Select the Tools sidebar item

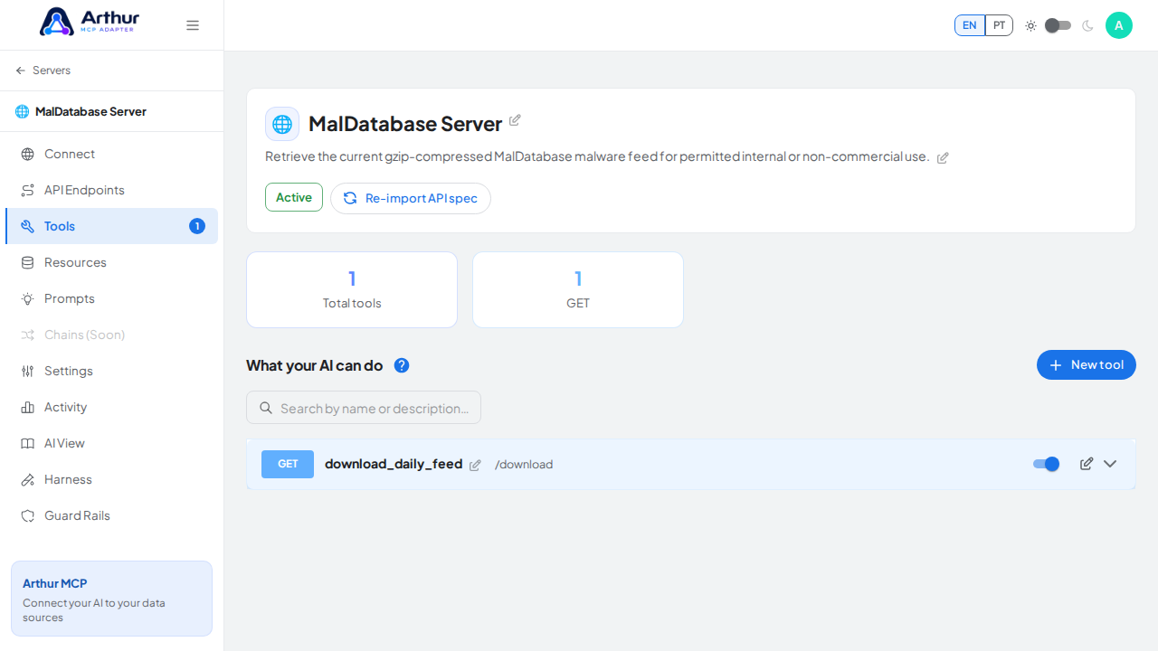[x=111, y=226]
